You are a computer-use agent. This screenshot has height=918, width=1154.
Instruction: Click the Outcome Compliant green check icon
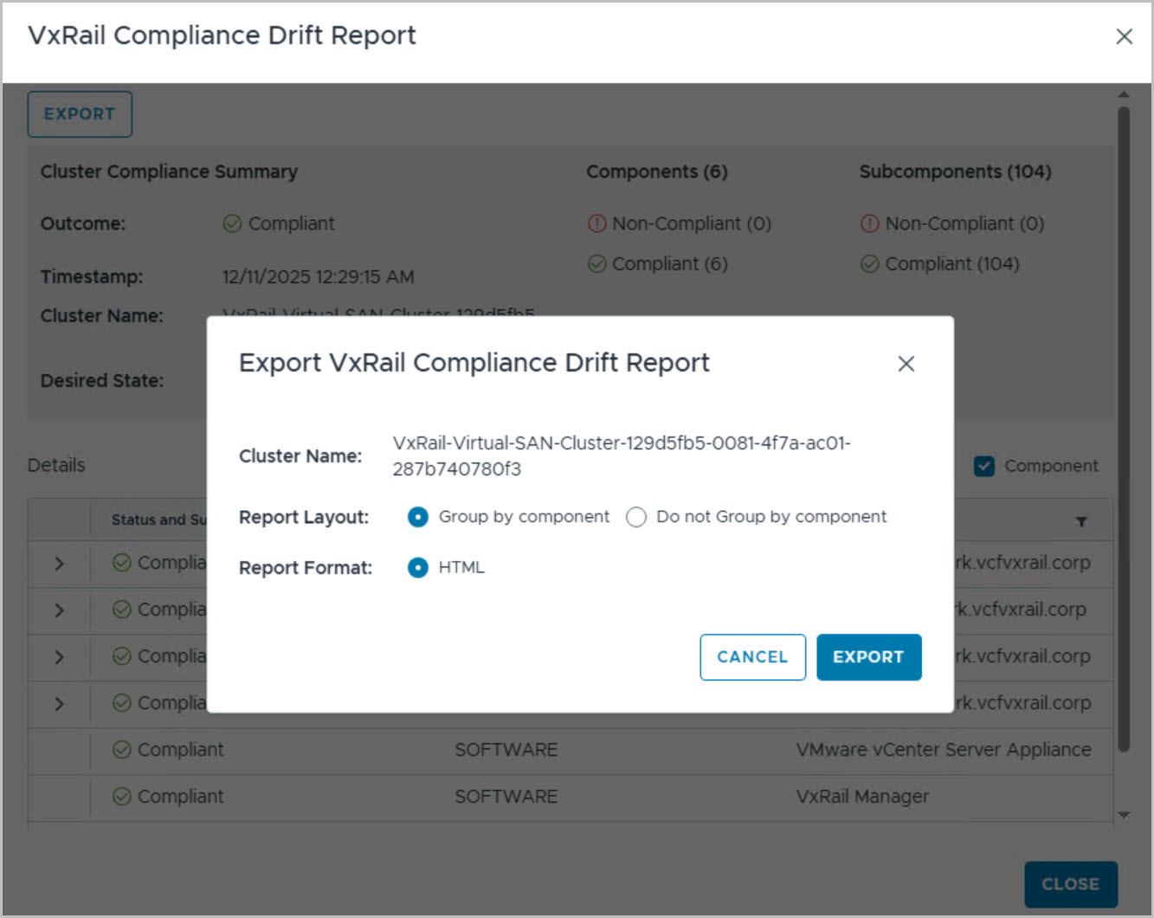coord(232,223)
